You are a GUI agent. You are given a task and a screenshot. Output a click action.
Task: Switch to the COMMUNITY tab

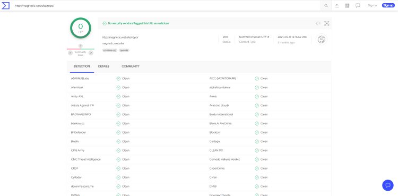(x=131, y=67)
